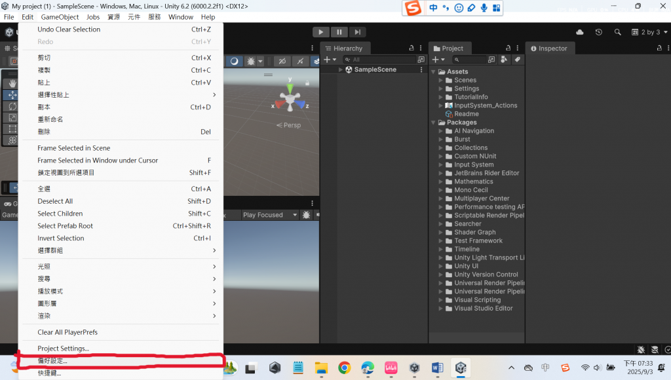Open Google Chrome from taskbar

[344, 368]
